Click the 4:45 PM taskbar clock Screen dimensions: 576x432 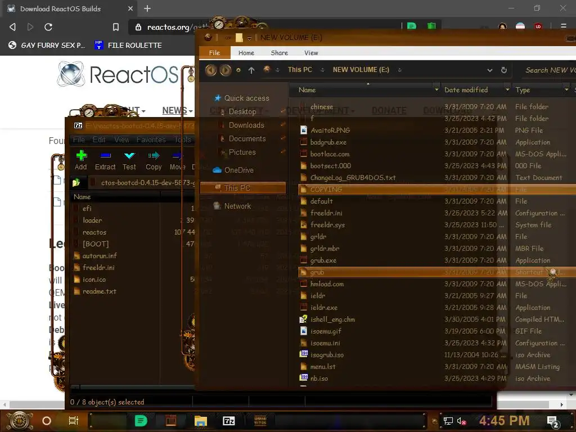(504, 421)
